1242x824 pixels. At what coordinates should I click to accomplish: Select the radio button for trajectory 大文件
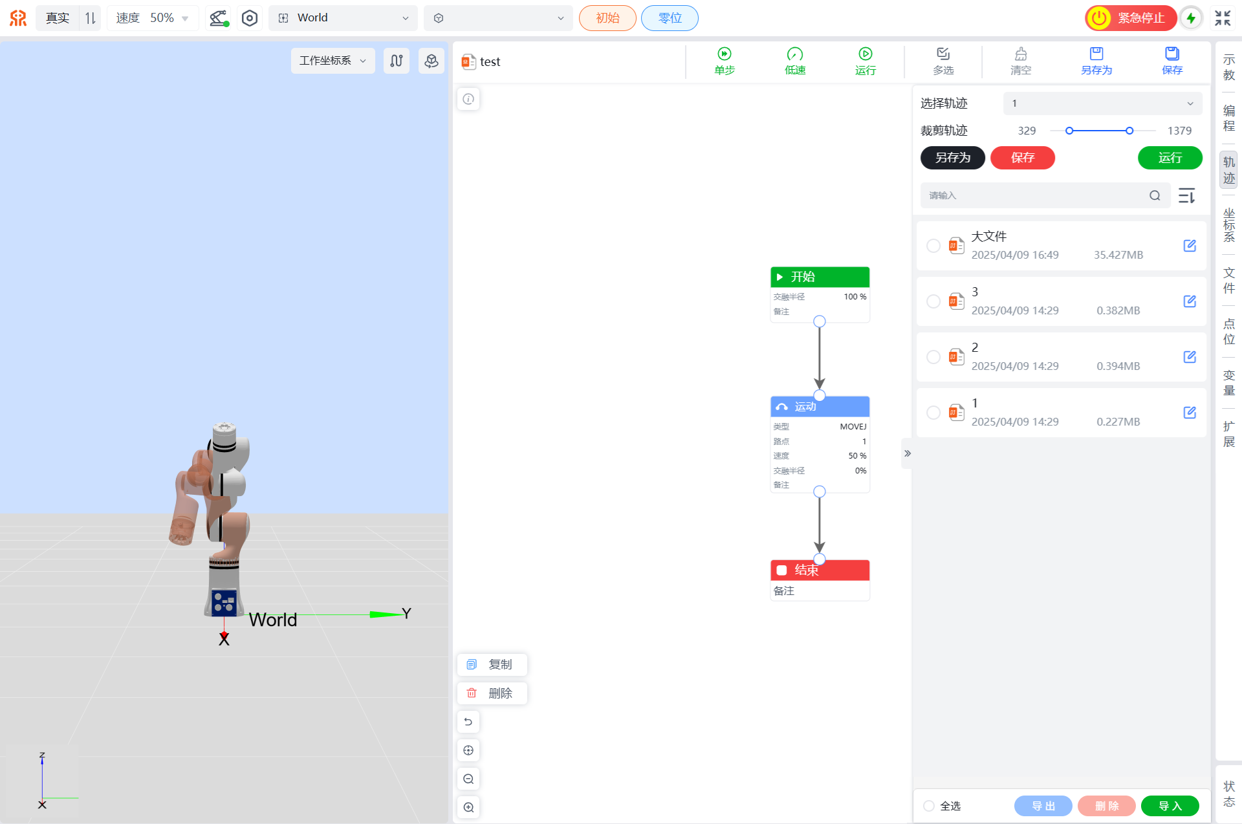933,246
